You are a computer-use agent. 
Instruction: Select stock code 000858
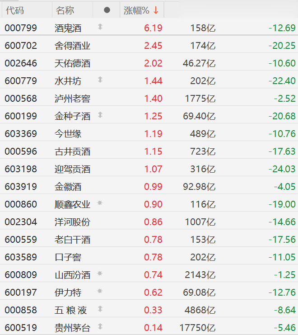point(21,310)
